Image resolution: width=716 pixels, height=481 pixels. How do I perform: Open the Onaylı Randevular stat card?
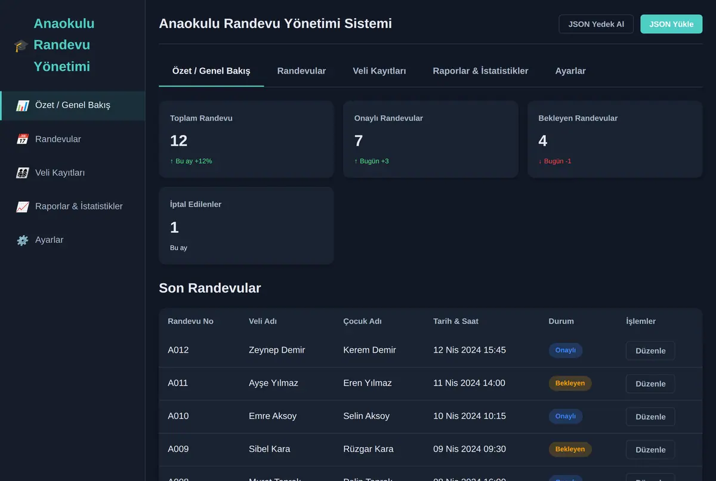(431, 139)
